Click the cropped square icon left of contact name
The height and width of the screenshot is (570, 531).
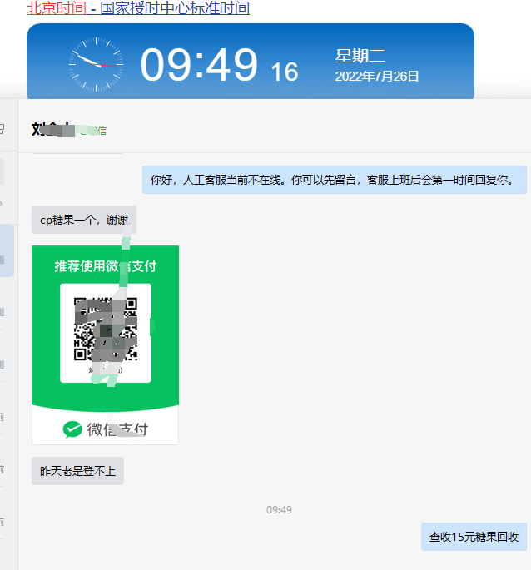2,129
